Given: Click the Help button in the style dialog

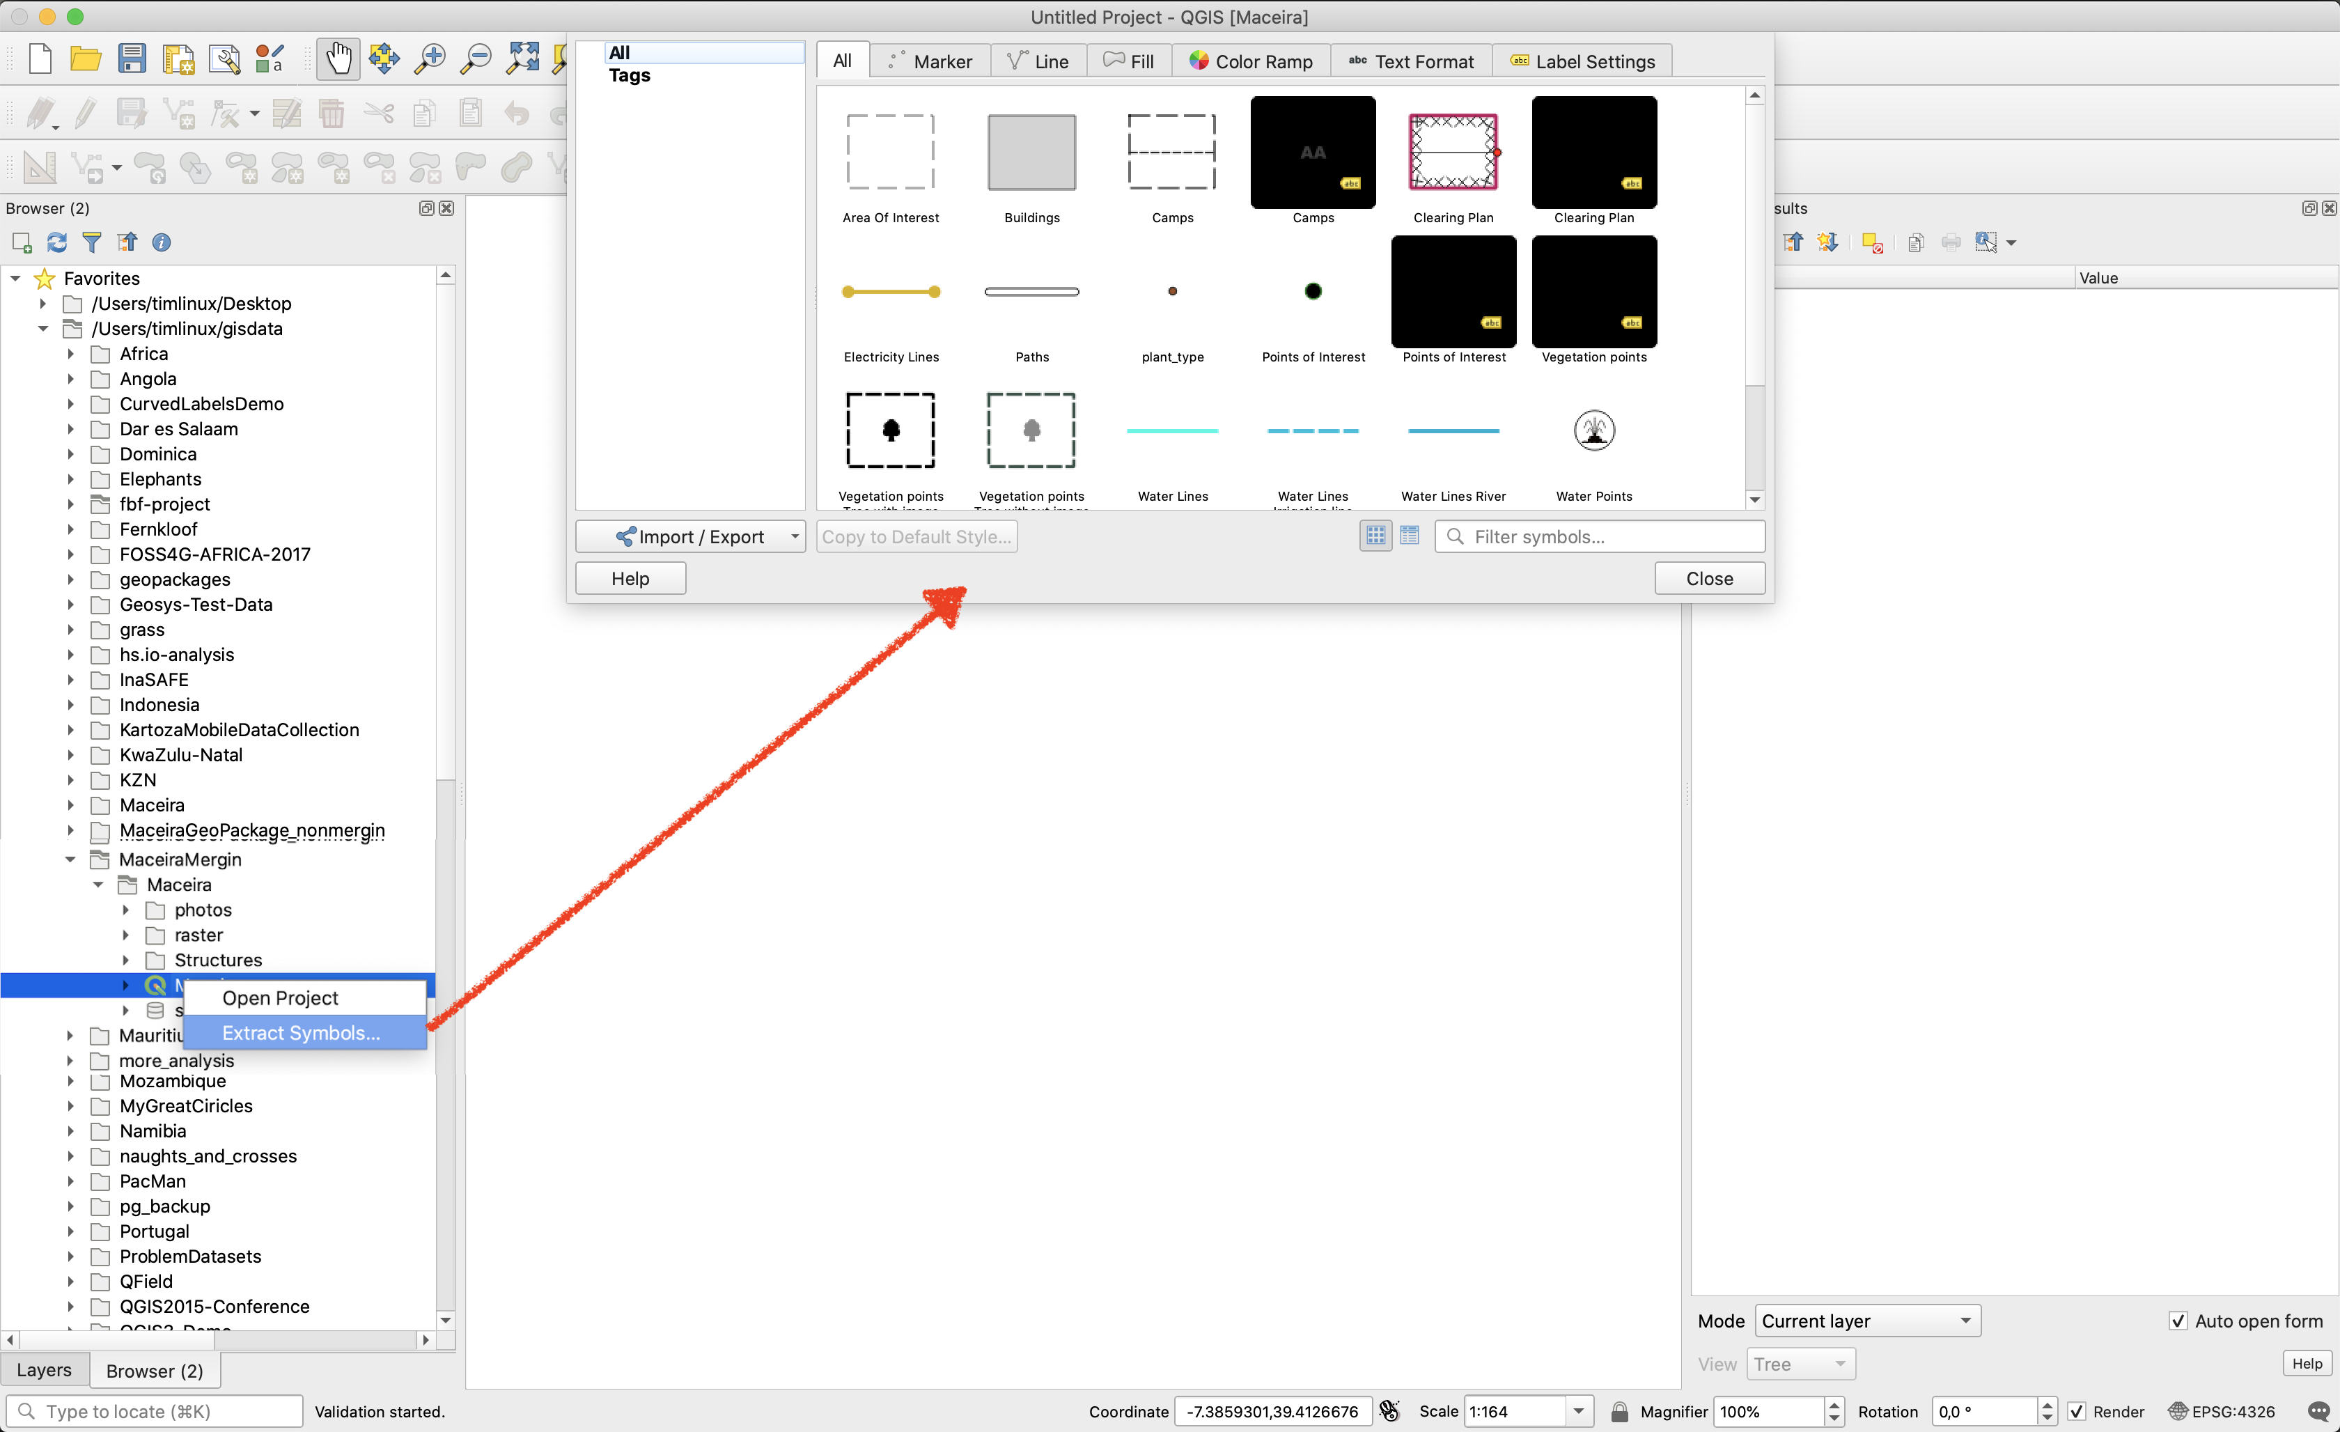Looking at the screenshot, I should pos(630,578).
